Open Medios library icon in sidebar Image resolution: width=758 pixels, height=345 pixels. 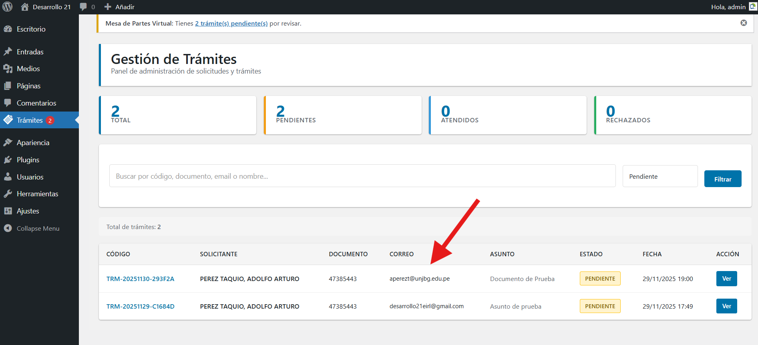tap(8, 69)
